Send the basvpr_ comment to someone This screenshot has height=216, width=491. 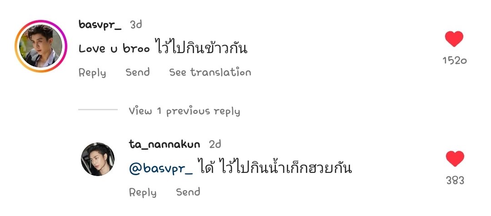[x=137, y=72]
